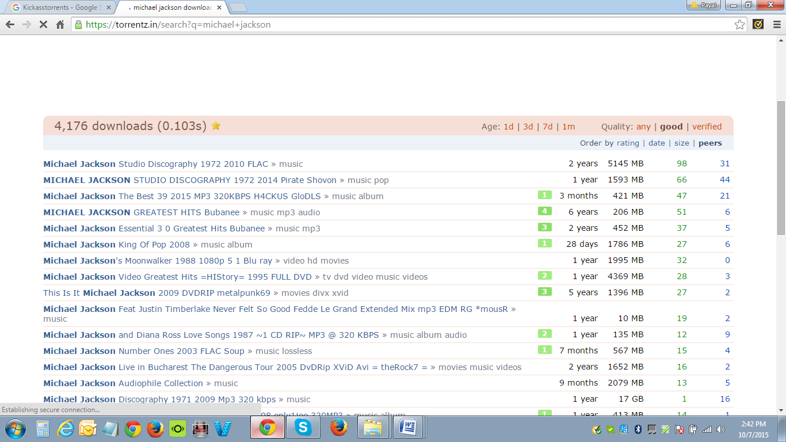Filter results by age 7d

pos(548,127)
